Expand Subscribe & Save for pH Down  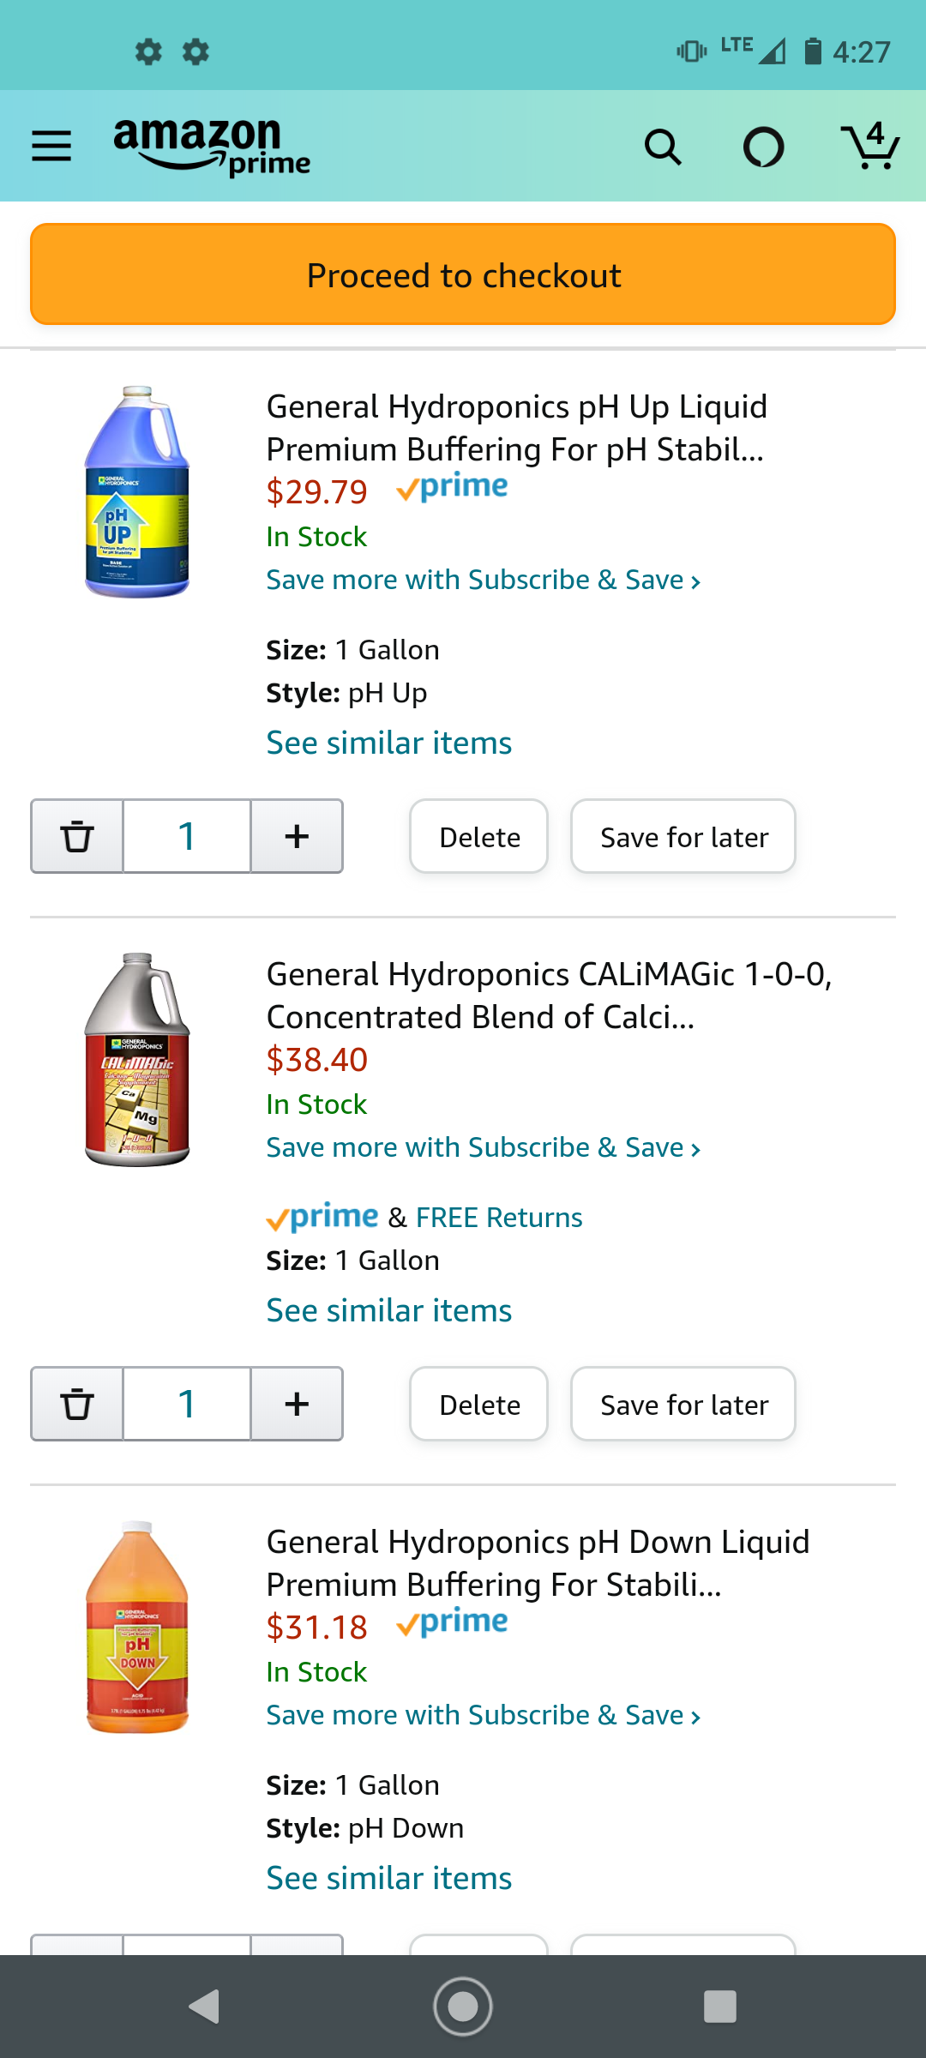[484, 1716]
